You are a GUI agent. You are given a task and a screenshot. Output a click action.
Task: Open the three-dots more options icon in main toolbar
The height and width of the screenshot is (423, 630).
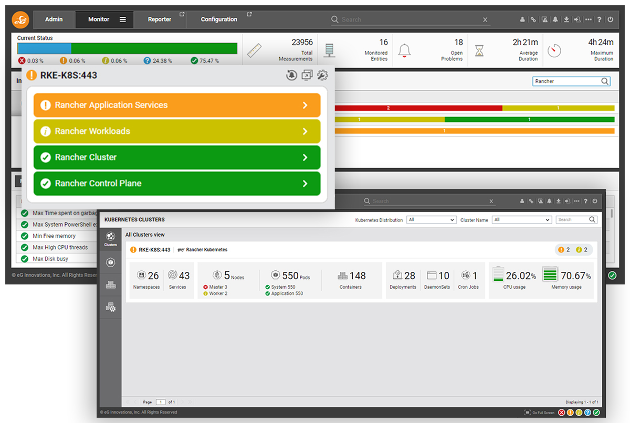coord(589,19)
